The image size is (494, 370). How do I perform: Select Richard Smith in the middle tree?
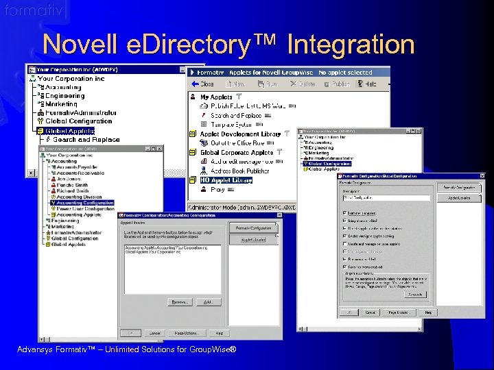(73, 190)
